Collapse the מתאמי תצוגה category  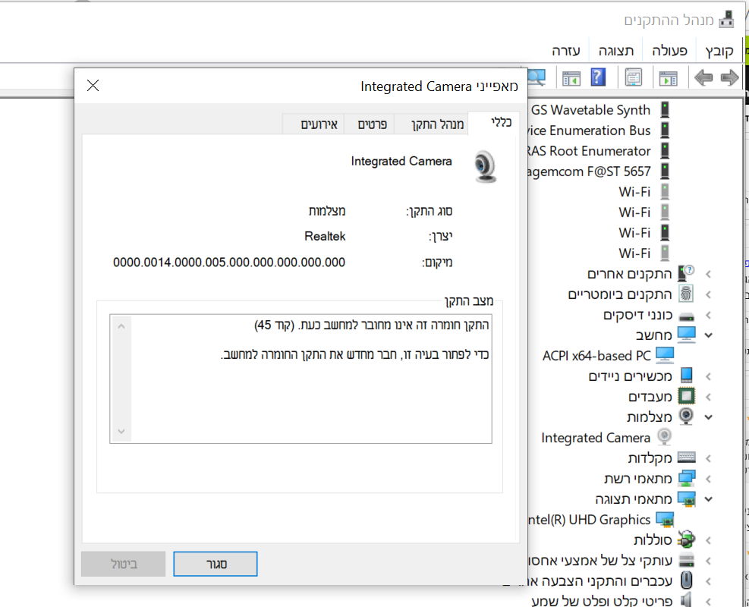[x=708, y=499]
